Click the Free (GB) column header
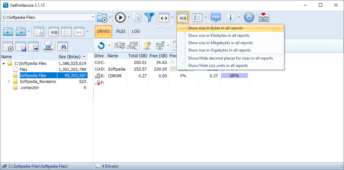Viewport: 344px width, 170px height. point(158,56)
